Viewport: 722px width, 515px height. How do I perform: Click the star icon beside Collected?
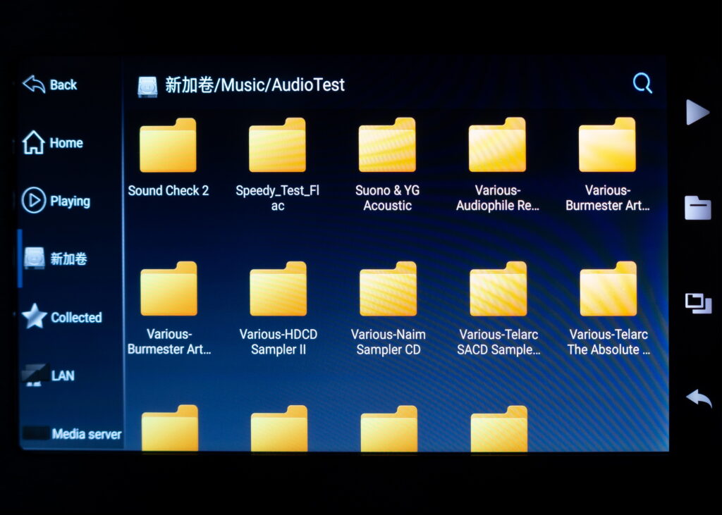(35, 316)
